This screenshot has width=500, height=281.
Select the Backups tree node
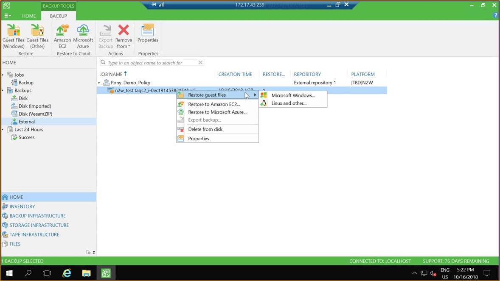coord(22,90)
